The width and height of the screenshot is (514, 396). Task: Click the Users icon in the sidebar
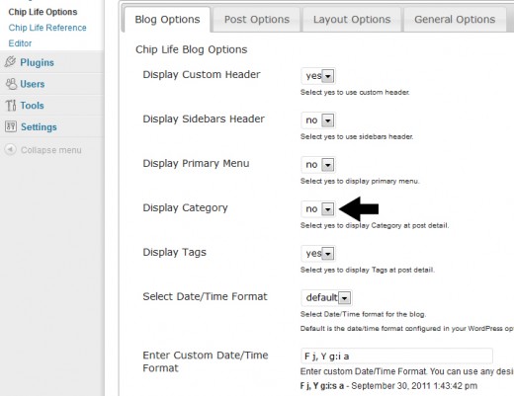point(11,84)
